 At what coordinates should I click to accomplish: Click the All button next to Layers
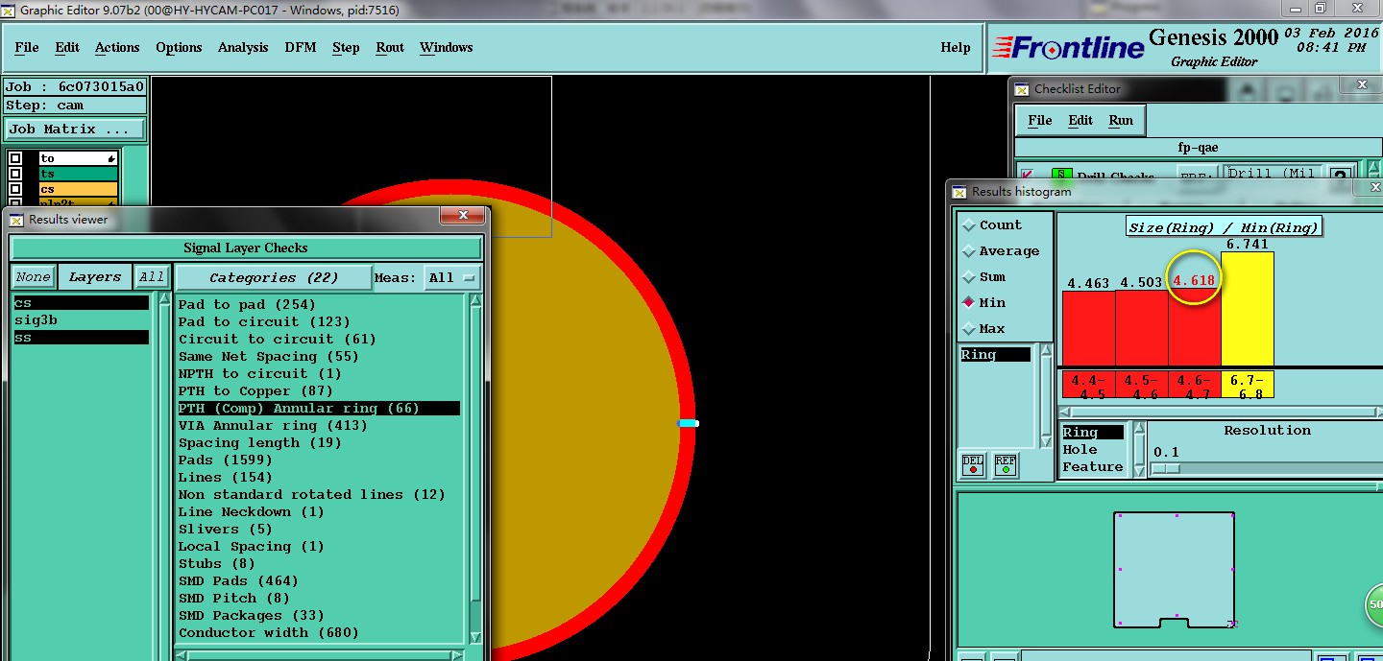click(151, 277)
